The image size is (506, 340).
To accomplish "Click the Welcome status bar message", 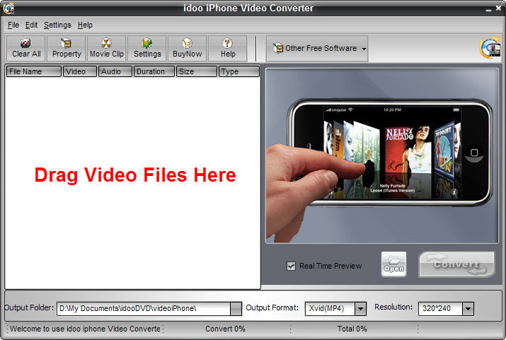I will (85, 329).
